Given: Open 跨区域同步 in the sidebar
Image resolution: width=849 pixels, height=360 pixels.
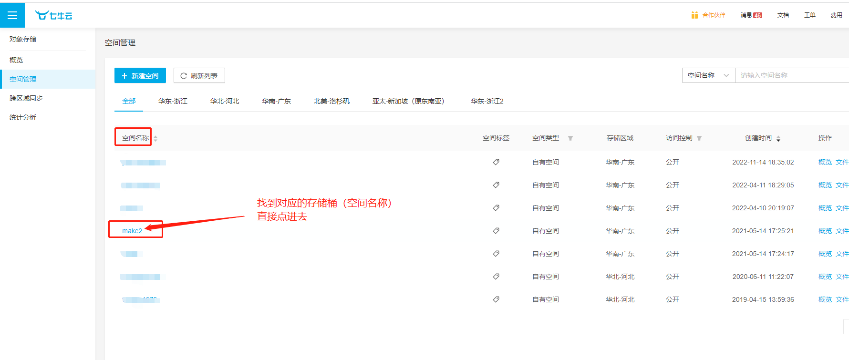Looking at the screenshot, I should click(x=48, y=98).
